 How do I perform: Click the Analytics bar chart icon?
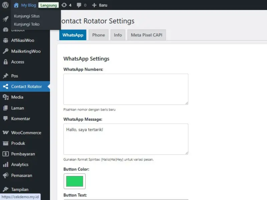coord(5,165)
